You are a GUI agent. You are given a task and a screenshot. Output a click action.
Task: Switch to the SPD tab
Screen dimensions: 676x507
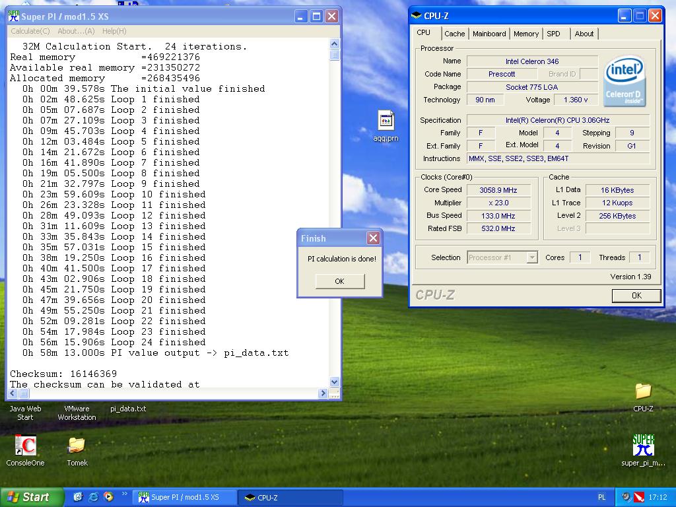[554, 34]
